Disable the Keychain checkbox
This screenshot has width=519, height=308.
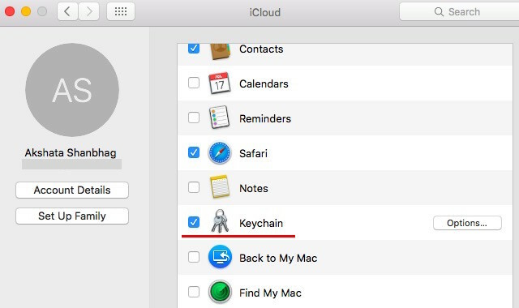point(194,222)
